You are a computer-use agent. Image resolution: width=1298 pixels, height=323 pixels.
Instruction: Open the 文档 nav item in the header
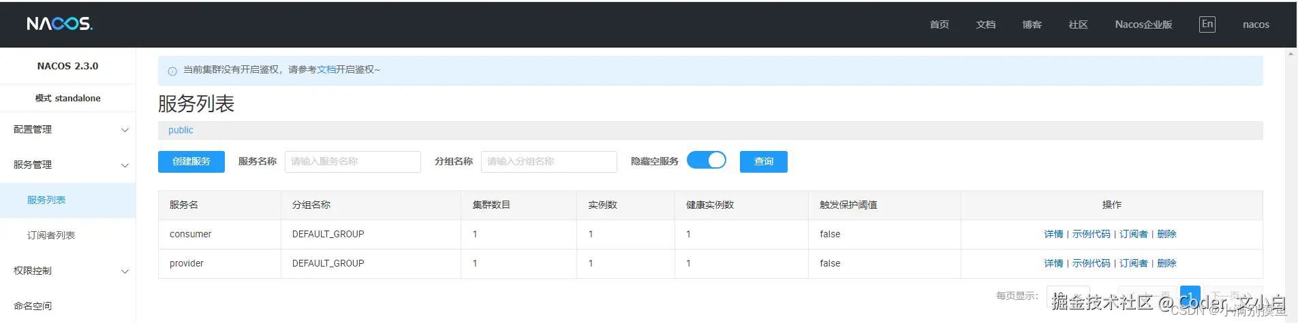(x=986, y=24)
